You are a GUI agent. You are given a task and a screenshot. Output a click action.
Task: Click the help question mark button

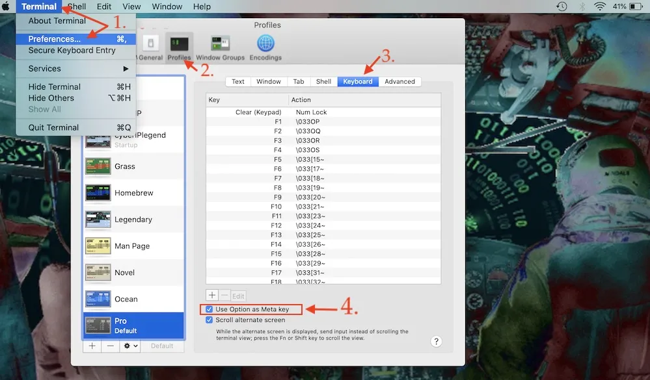436,342
